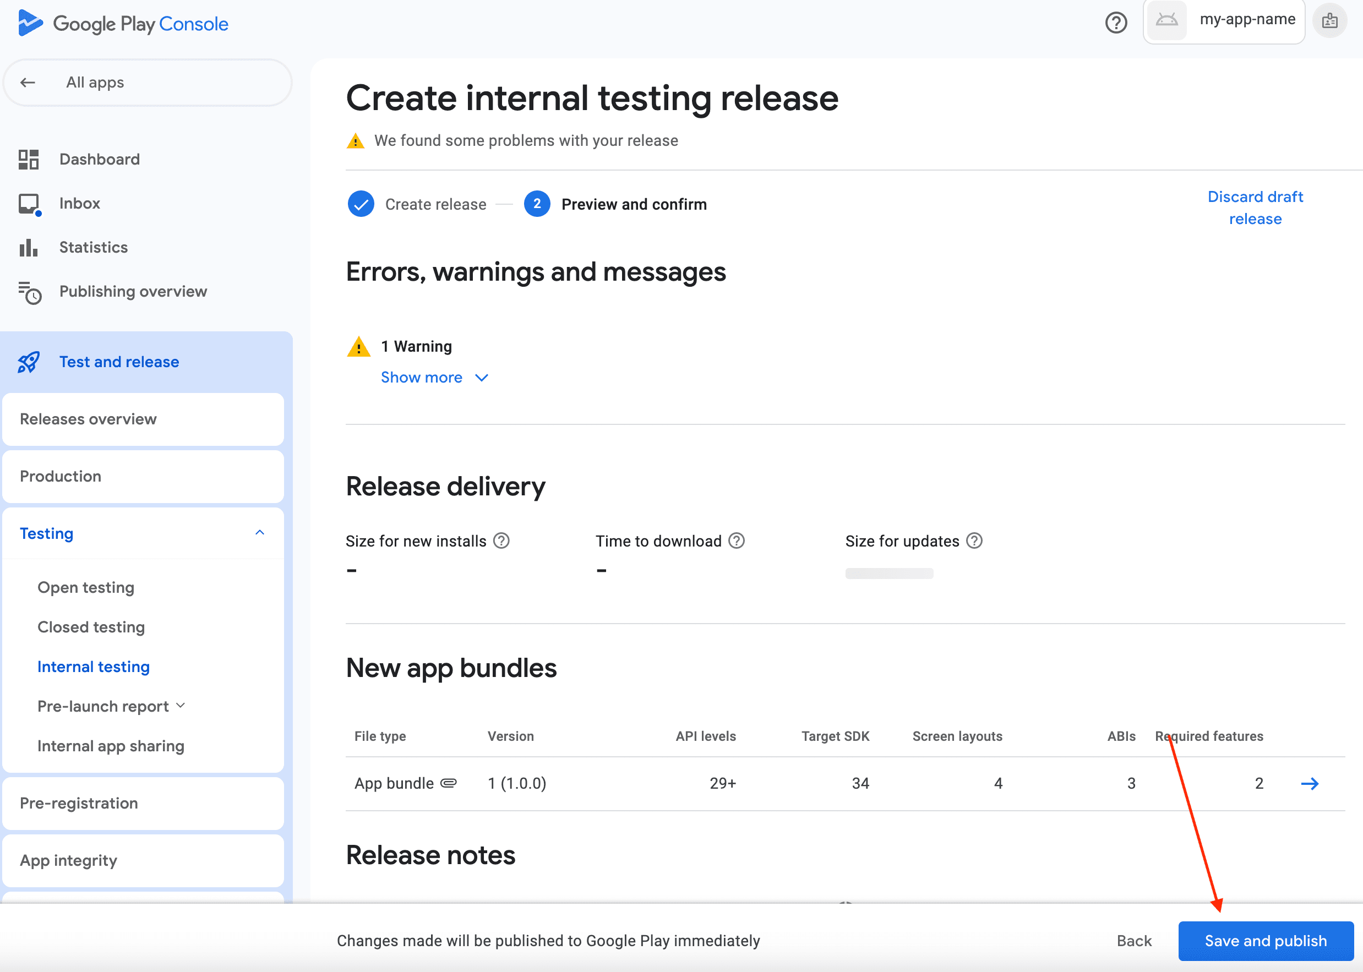Image resolution: width=1363 pixels, height=972 pixels.
Task: Click Discard draft release link
Action: (1255, 207)
